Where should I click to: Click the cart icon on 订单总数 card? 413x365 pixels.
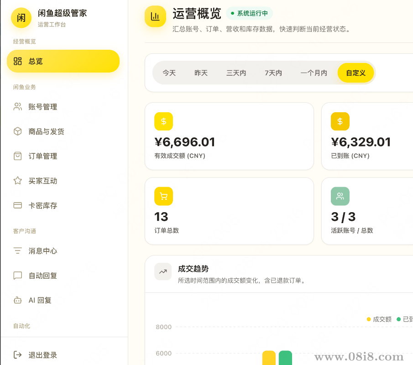coord(163,196)
